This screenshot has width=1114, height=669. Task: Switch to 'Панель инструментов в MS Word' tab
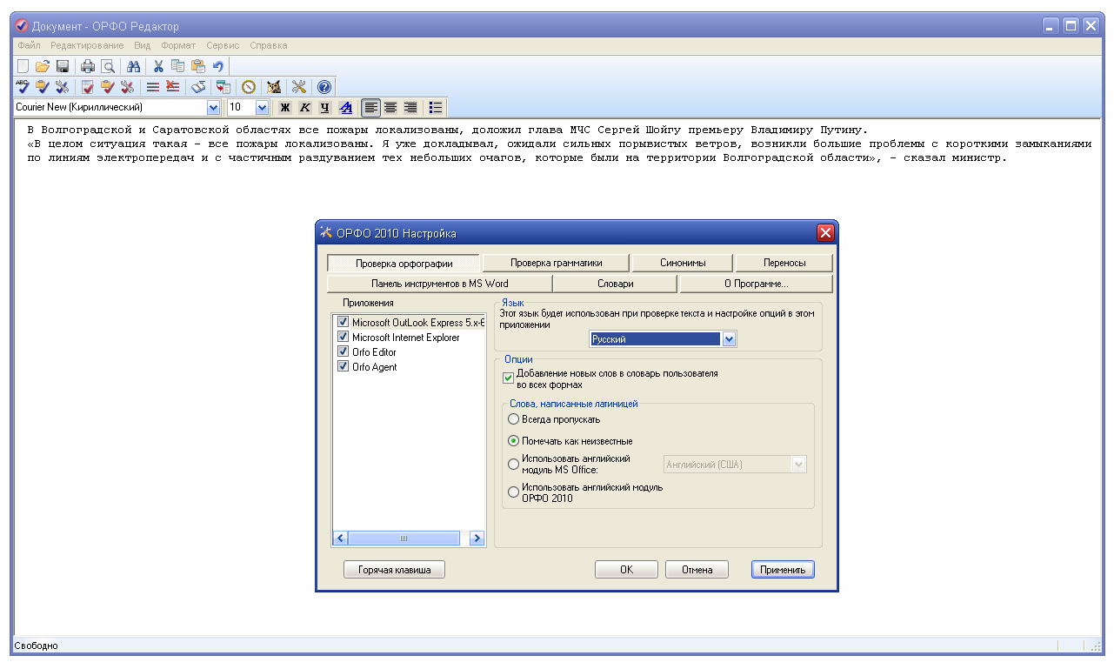[440, 284]
